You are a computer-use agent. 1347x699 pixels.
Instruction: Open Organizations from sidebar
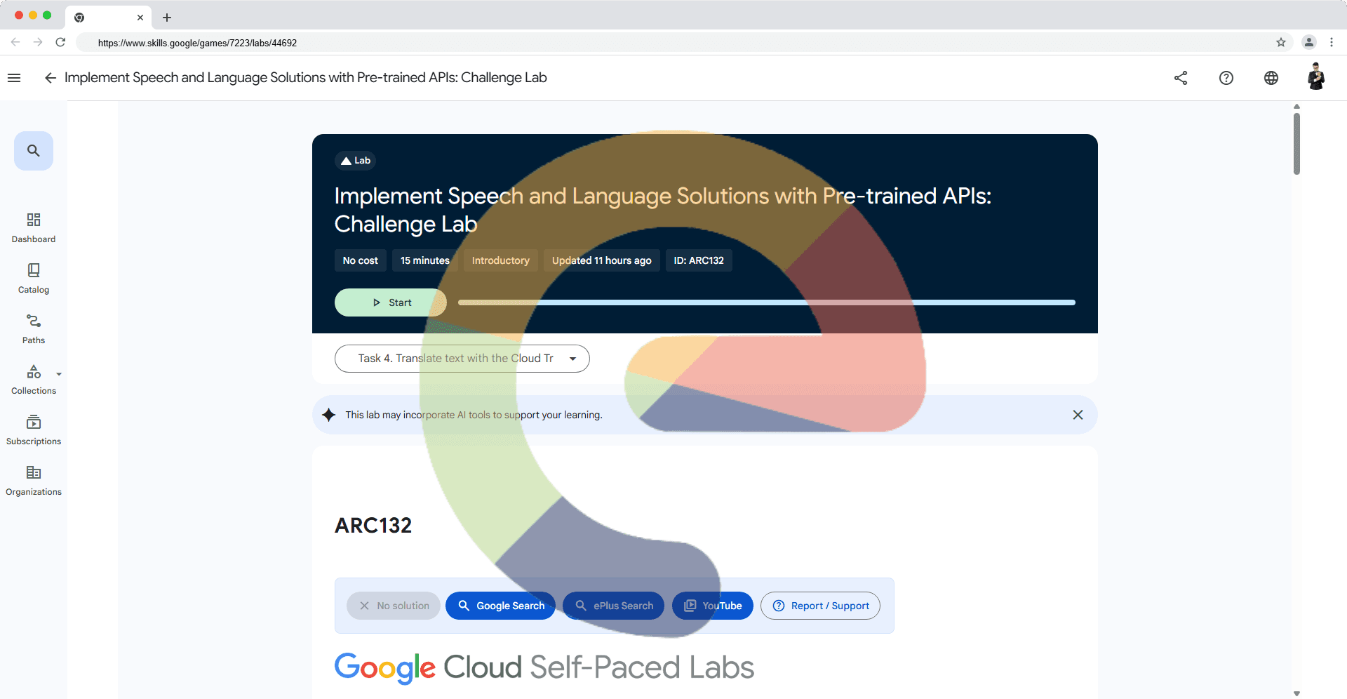34,481
